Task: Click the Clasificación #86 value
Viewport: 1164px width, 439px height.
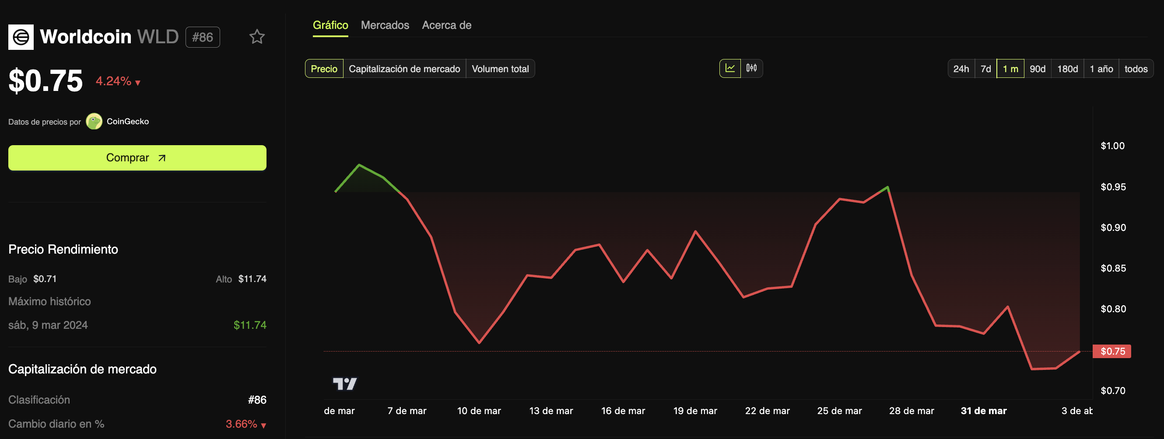Action: pyautogui.click(x=257, y=400)
